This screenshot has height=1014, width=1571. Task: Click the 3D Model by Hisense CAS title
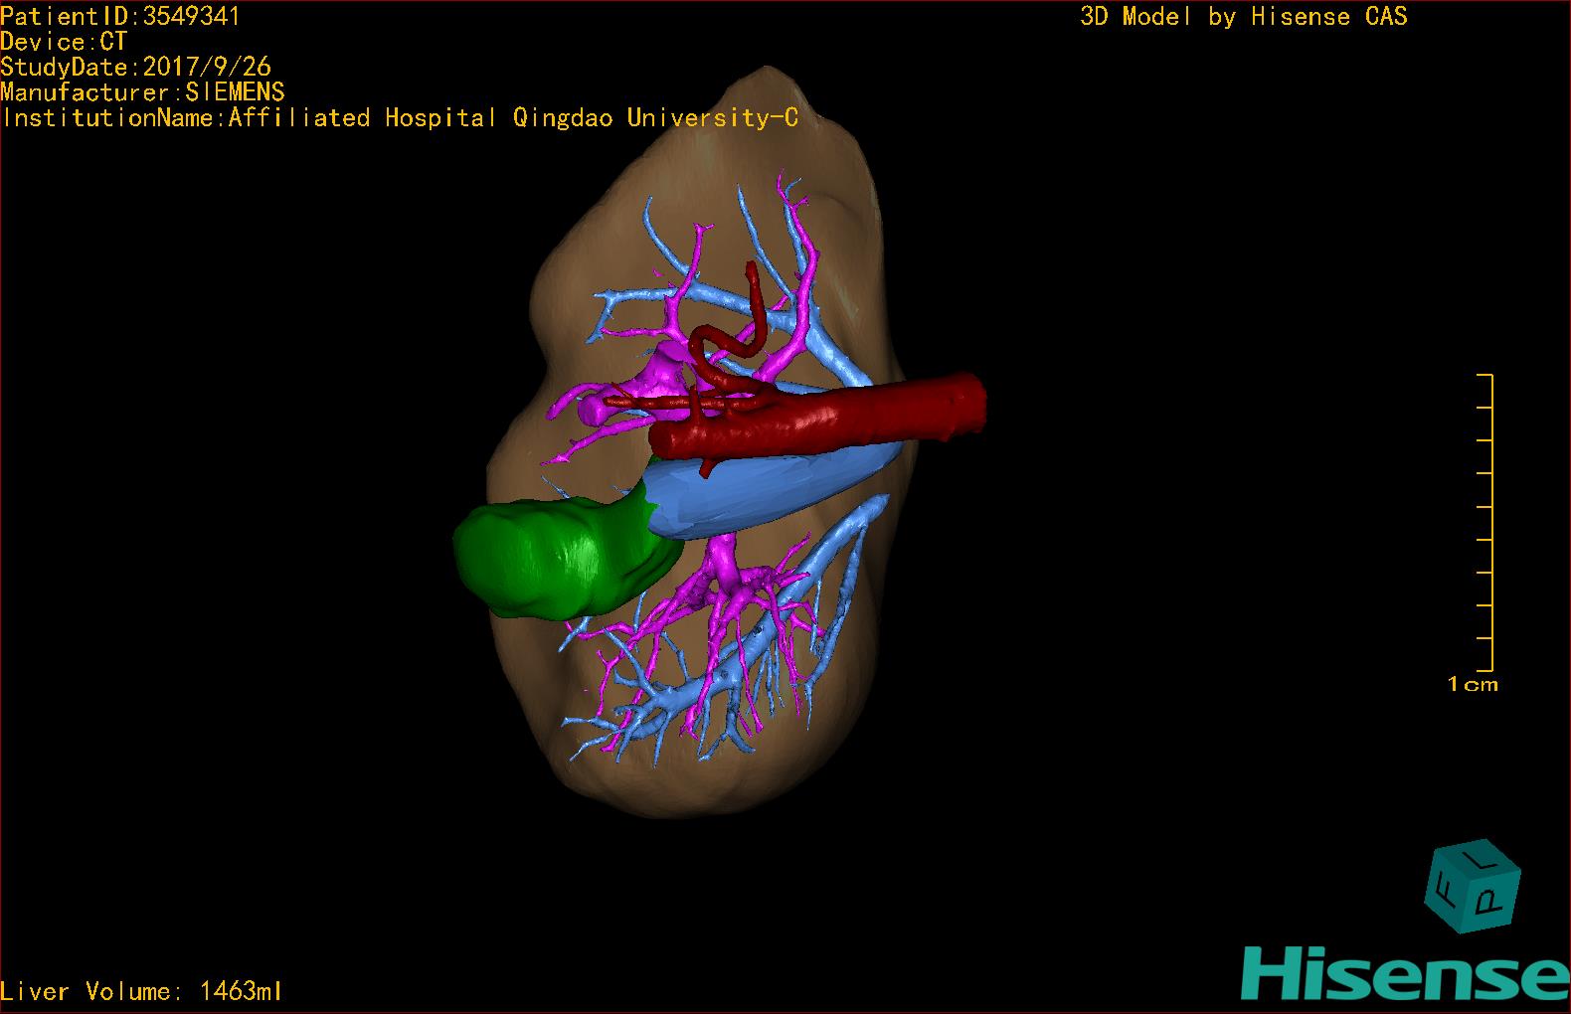coord(1244,17)
